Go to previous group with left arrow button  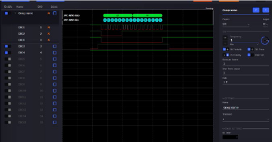click(x=256, y=10)
